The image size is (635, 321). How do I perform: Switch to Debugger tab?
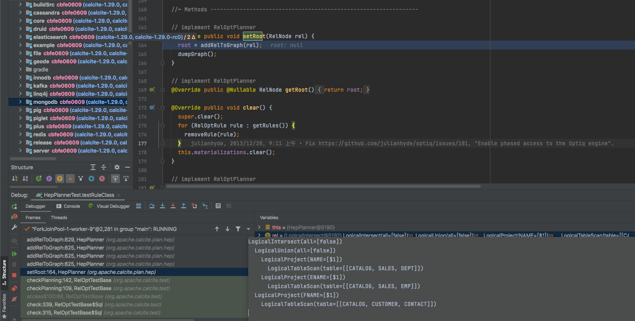36,206
